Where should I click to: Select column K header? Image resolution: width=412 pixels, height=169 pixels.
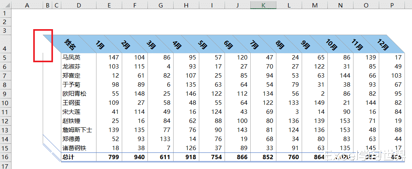click(263, 5)
